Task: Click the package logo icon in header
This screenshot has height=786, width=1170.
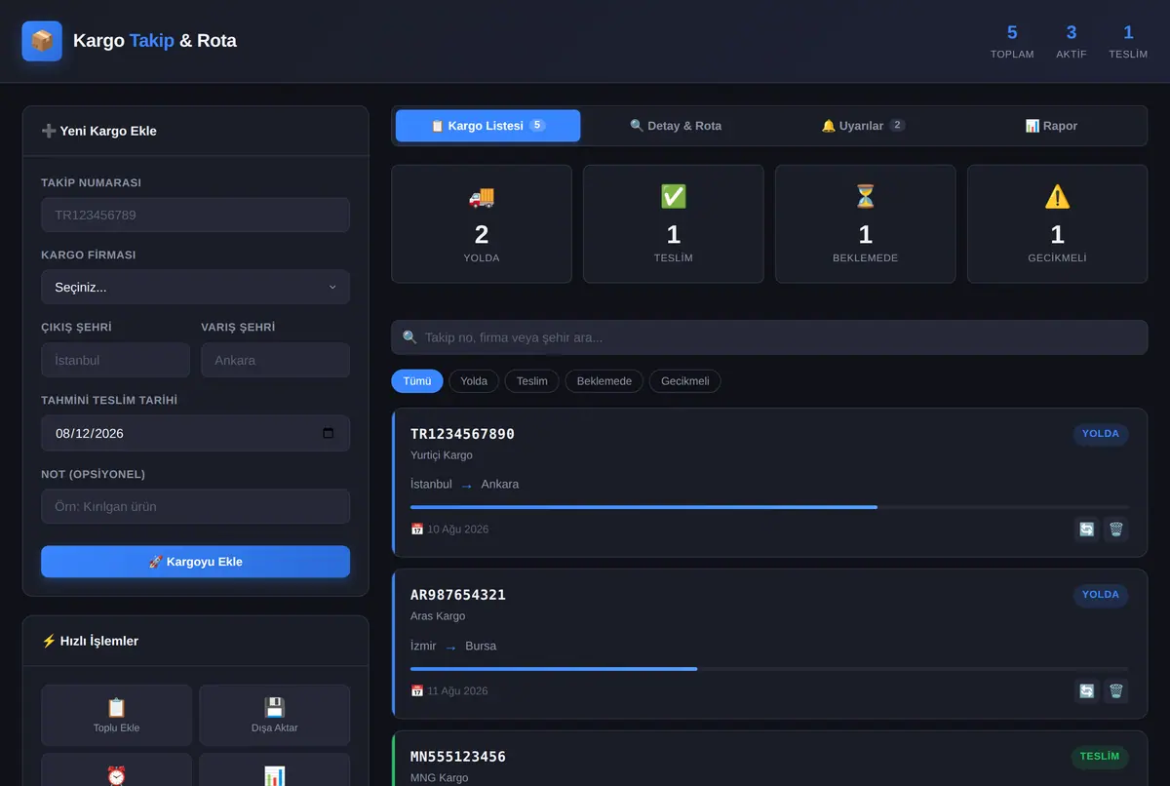Action: click(x=42, y=41)
